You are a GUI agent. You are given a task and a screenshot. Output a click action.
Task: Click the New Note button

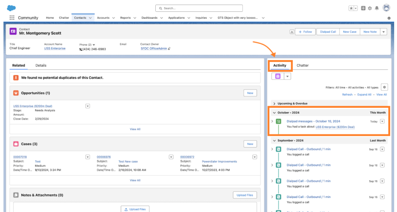click(370, 32)
